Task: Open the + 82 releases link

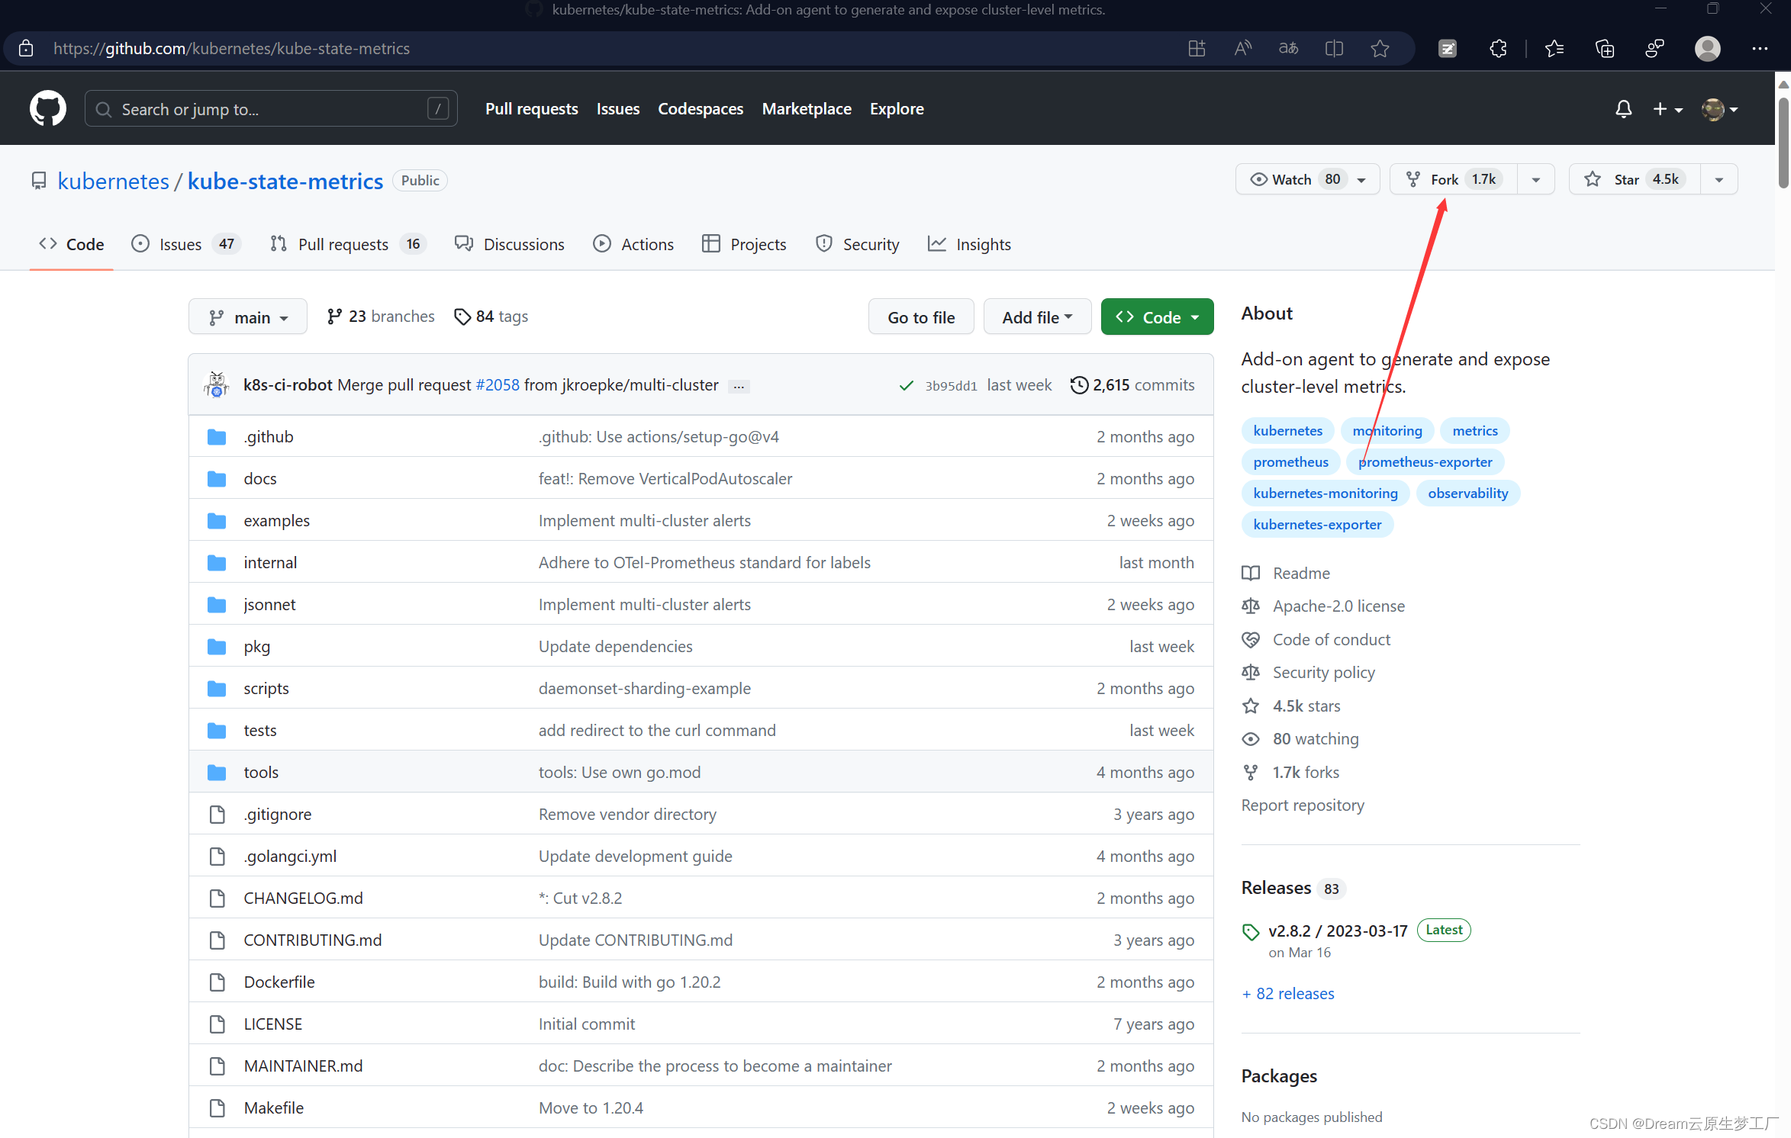Action: pyautogui.click(x=1287, y=993)
